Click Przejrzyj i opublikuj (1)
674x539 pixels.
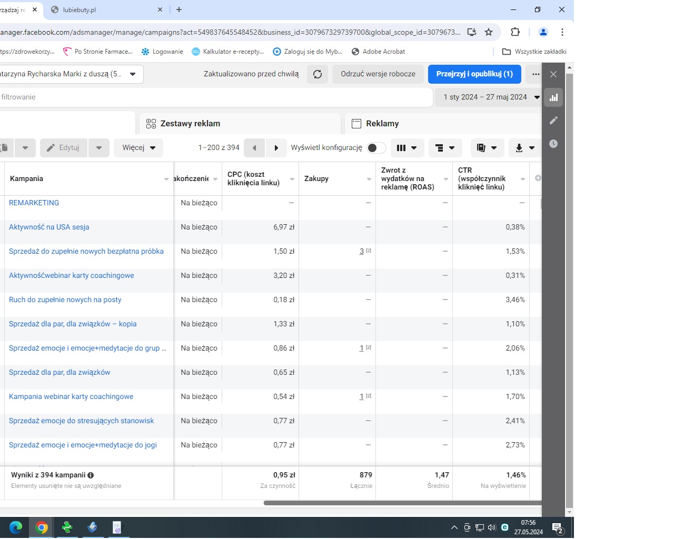(x=474, y=74)
